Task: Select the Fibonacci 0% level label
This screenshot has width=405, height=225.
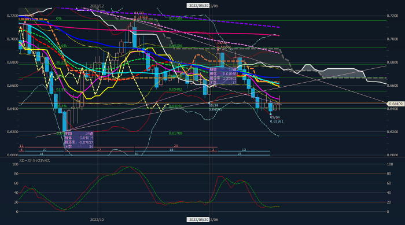Action: (x=59, y=19)
